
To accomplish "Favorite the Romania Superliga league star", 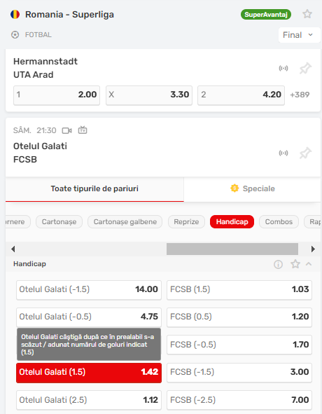I will tap(307, 14).
